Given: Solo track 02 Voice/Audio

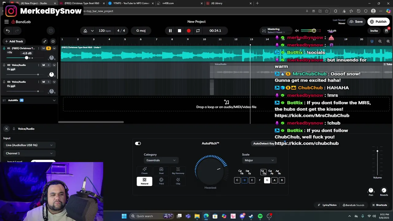Looking at the screenshot, I should click(48, 65).
